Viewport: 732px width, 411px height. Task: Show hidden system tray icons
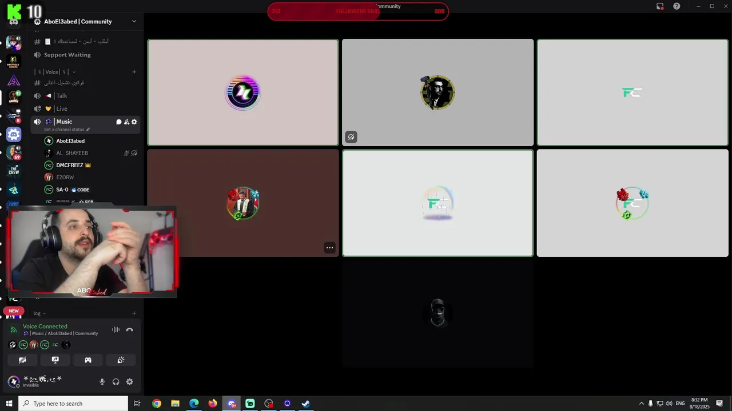point(641,404)
